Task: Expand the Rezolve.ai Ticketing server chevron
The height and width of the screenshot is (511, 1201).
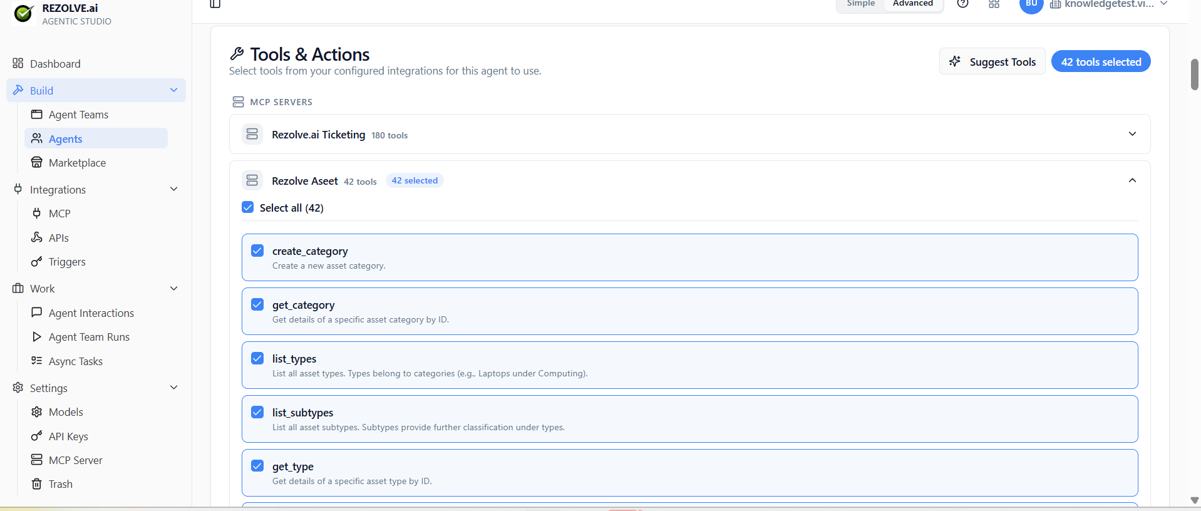Action: click(x=1132, y=134)
